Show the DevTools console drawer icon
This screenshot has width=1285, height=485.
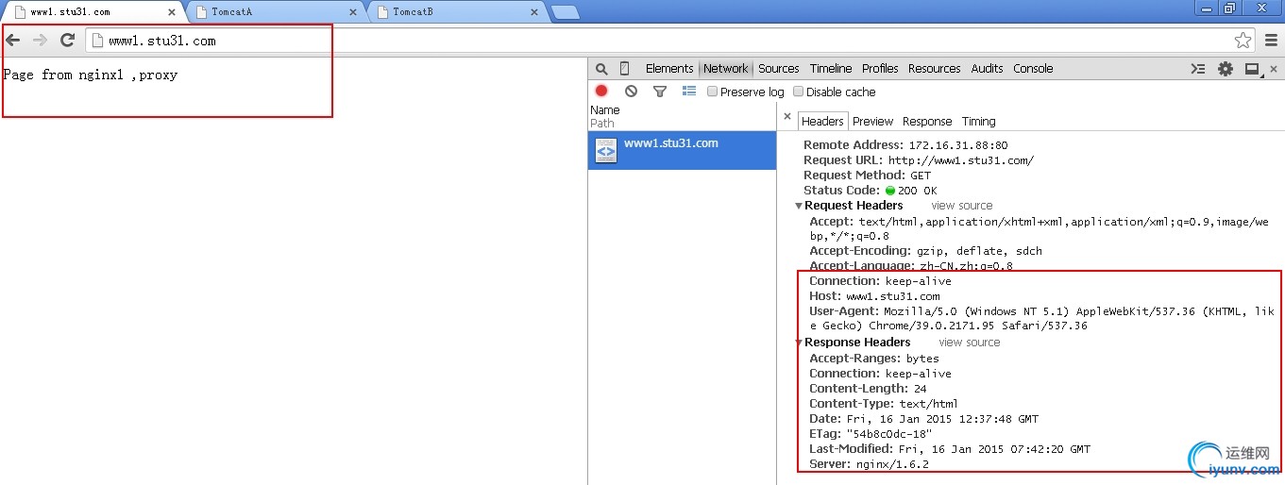click(1198, 69)
